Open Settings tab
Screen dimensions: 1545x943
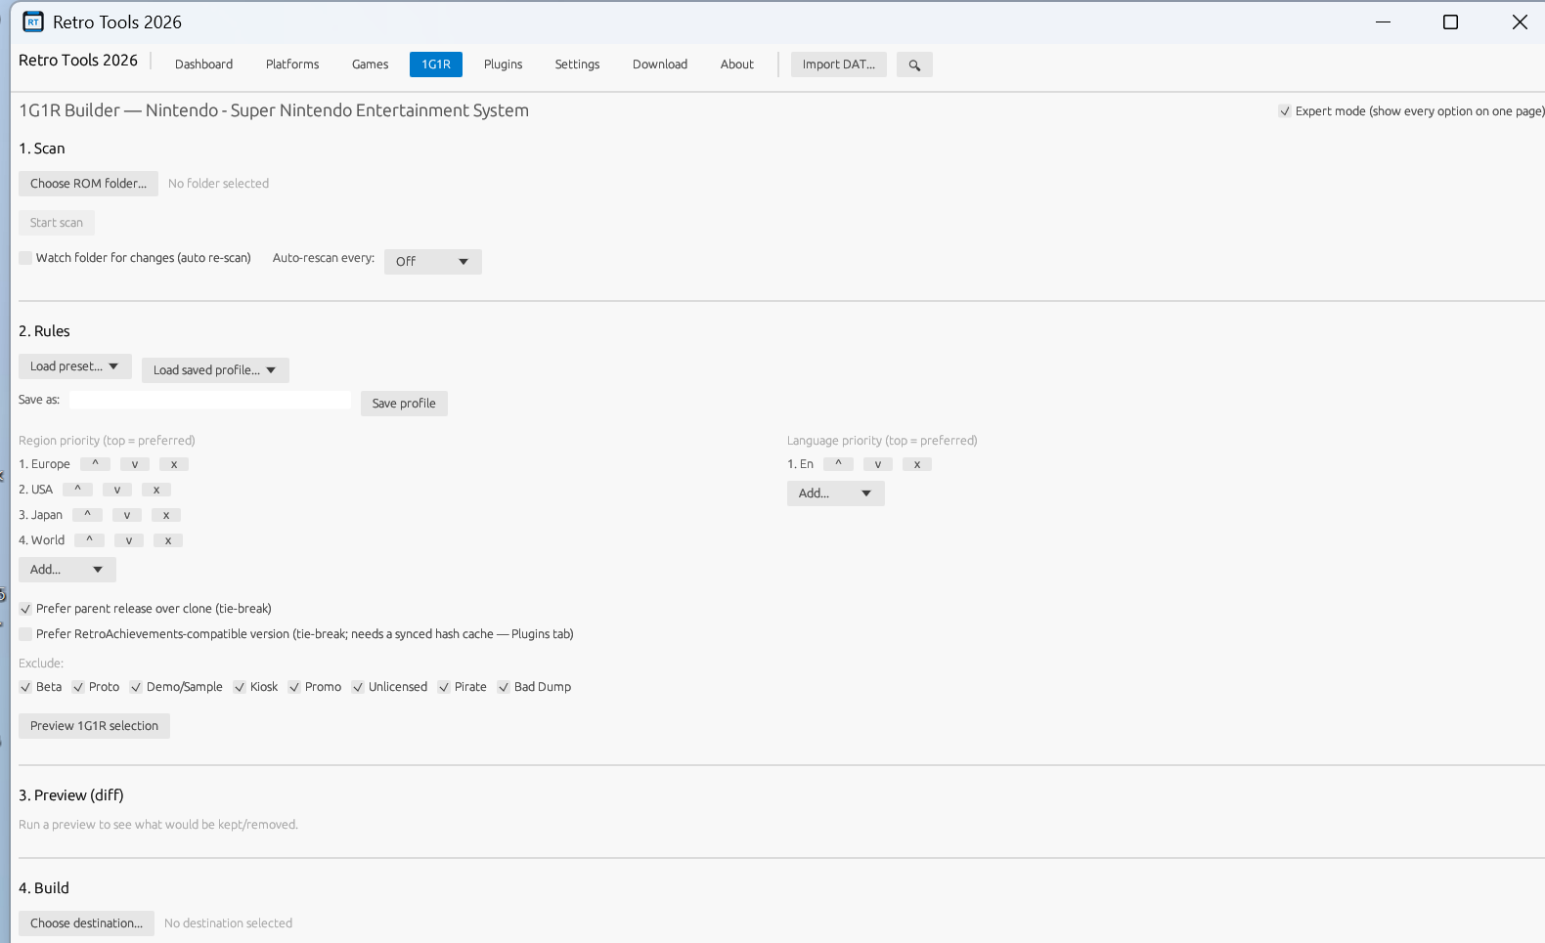(x=578, y=64)
